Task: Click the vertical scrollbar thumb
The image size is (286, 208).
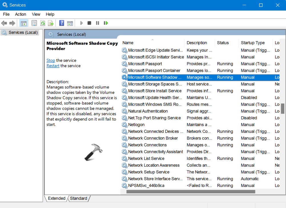Action: [283, 109]
